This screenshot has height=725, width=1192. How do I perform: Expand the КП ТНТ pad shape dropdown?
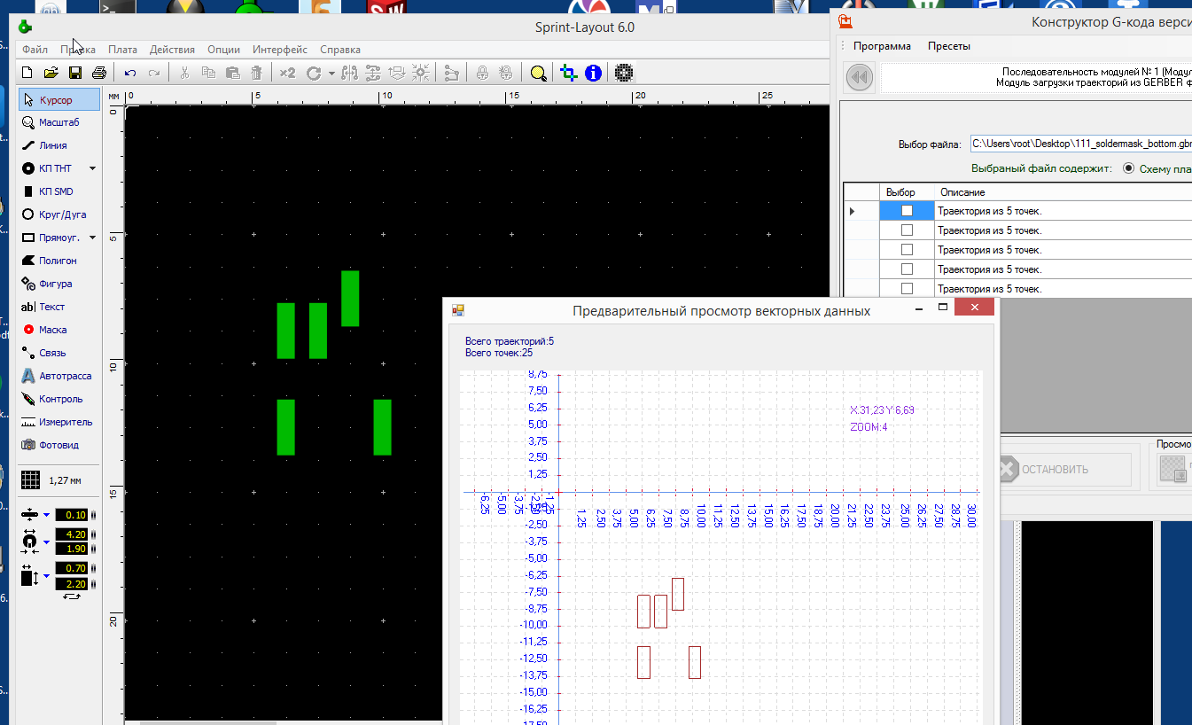pos(93,168)
